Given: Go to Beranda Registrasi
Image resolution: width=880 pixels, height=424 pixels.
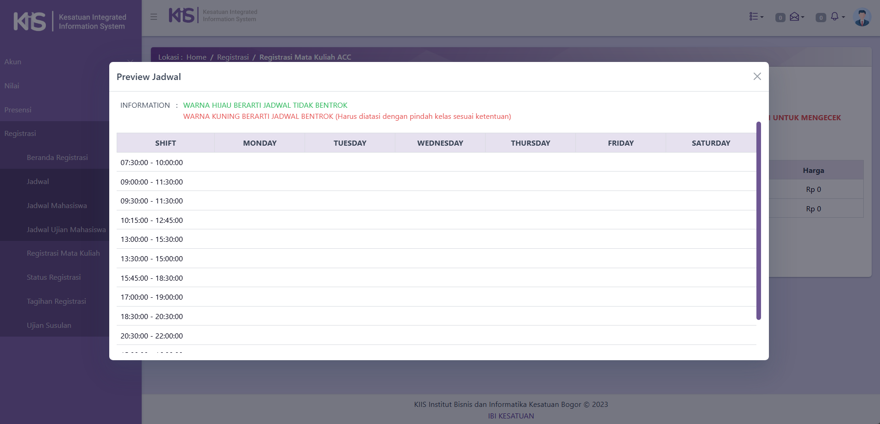Looking at the screenshot, I should [x=57, y=157].
